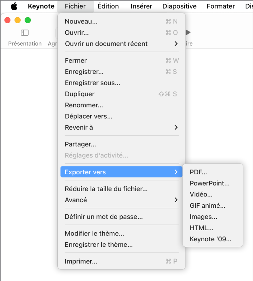Viewport: 253px width, 281px height.
Task: Export as GIF animé
Action: 207,205
